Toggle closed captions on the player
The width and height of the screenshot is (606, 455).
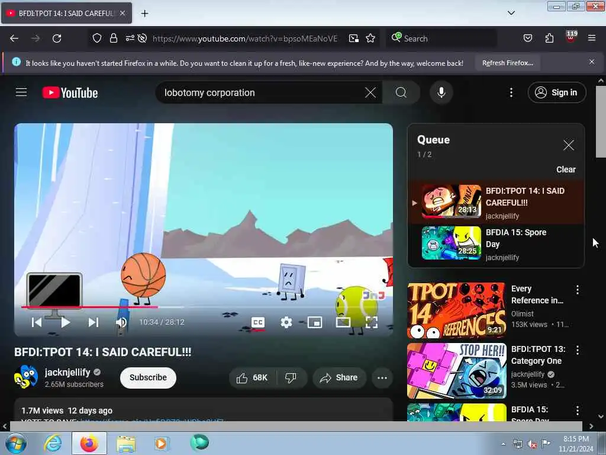click(x=258, y=322)
